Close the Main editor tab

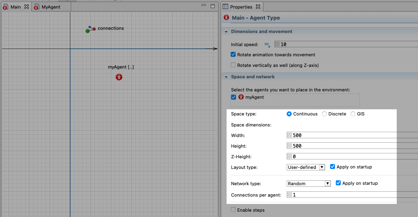click(x=26, y=7)
